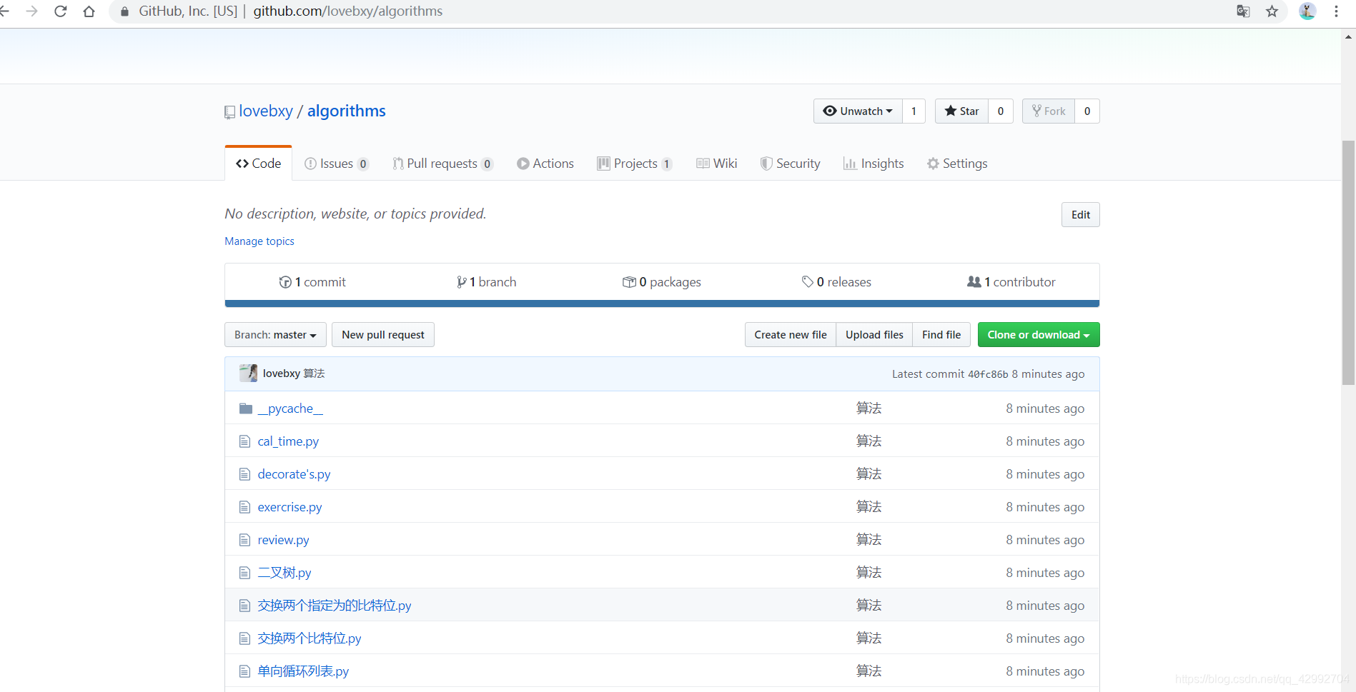
Task: Open the lovebxy owner link
Action: [x=266, y=111]
